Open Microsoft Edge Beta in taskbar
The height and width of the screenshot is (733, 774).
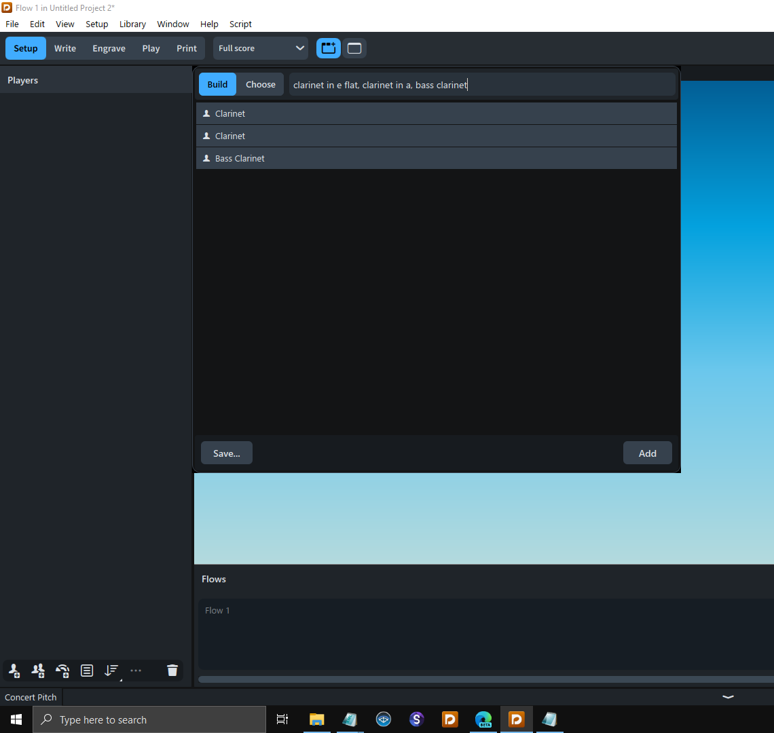pos(483,719)
